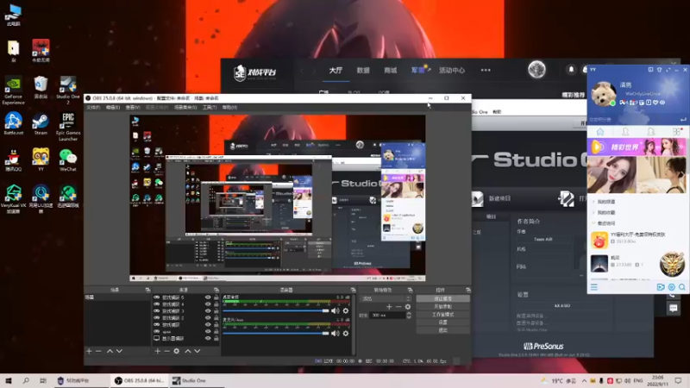Set the desktop audio volume slider in OBS
Image resolution: width=690 pixels, height=388 pixels.
click(276, 311)
